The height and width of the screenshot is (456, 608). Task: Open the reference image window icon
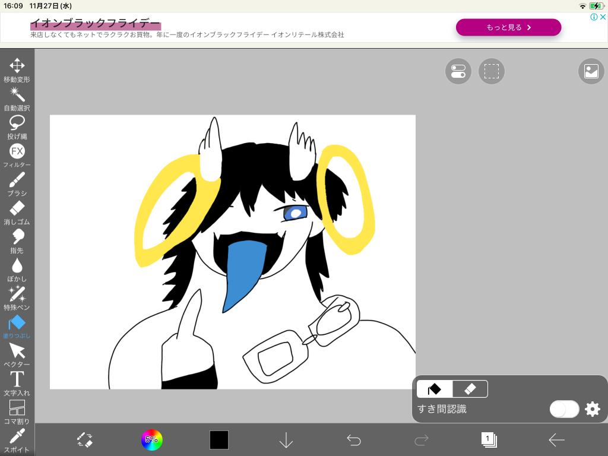(x=591, y=71)
